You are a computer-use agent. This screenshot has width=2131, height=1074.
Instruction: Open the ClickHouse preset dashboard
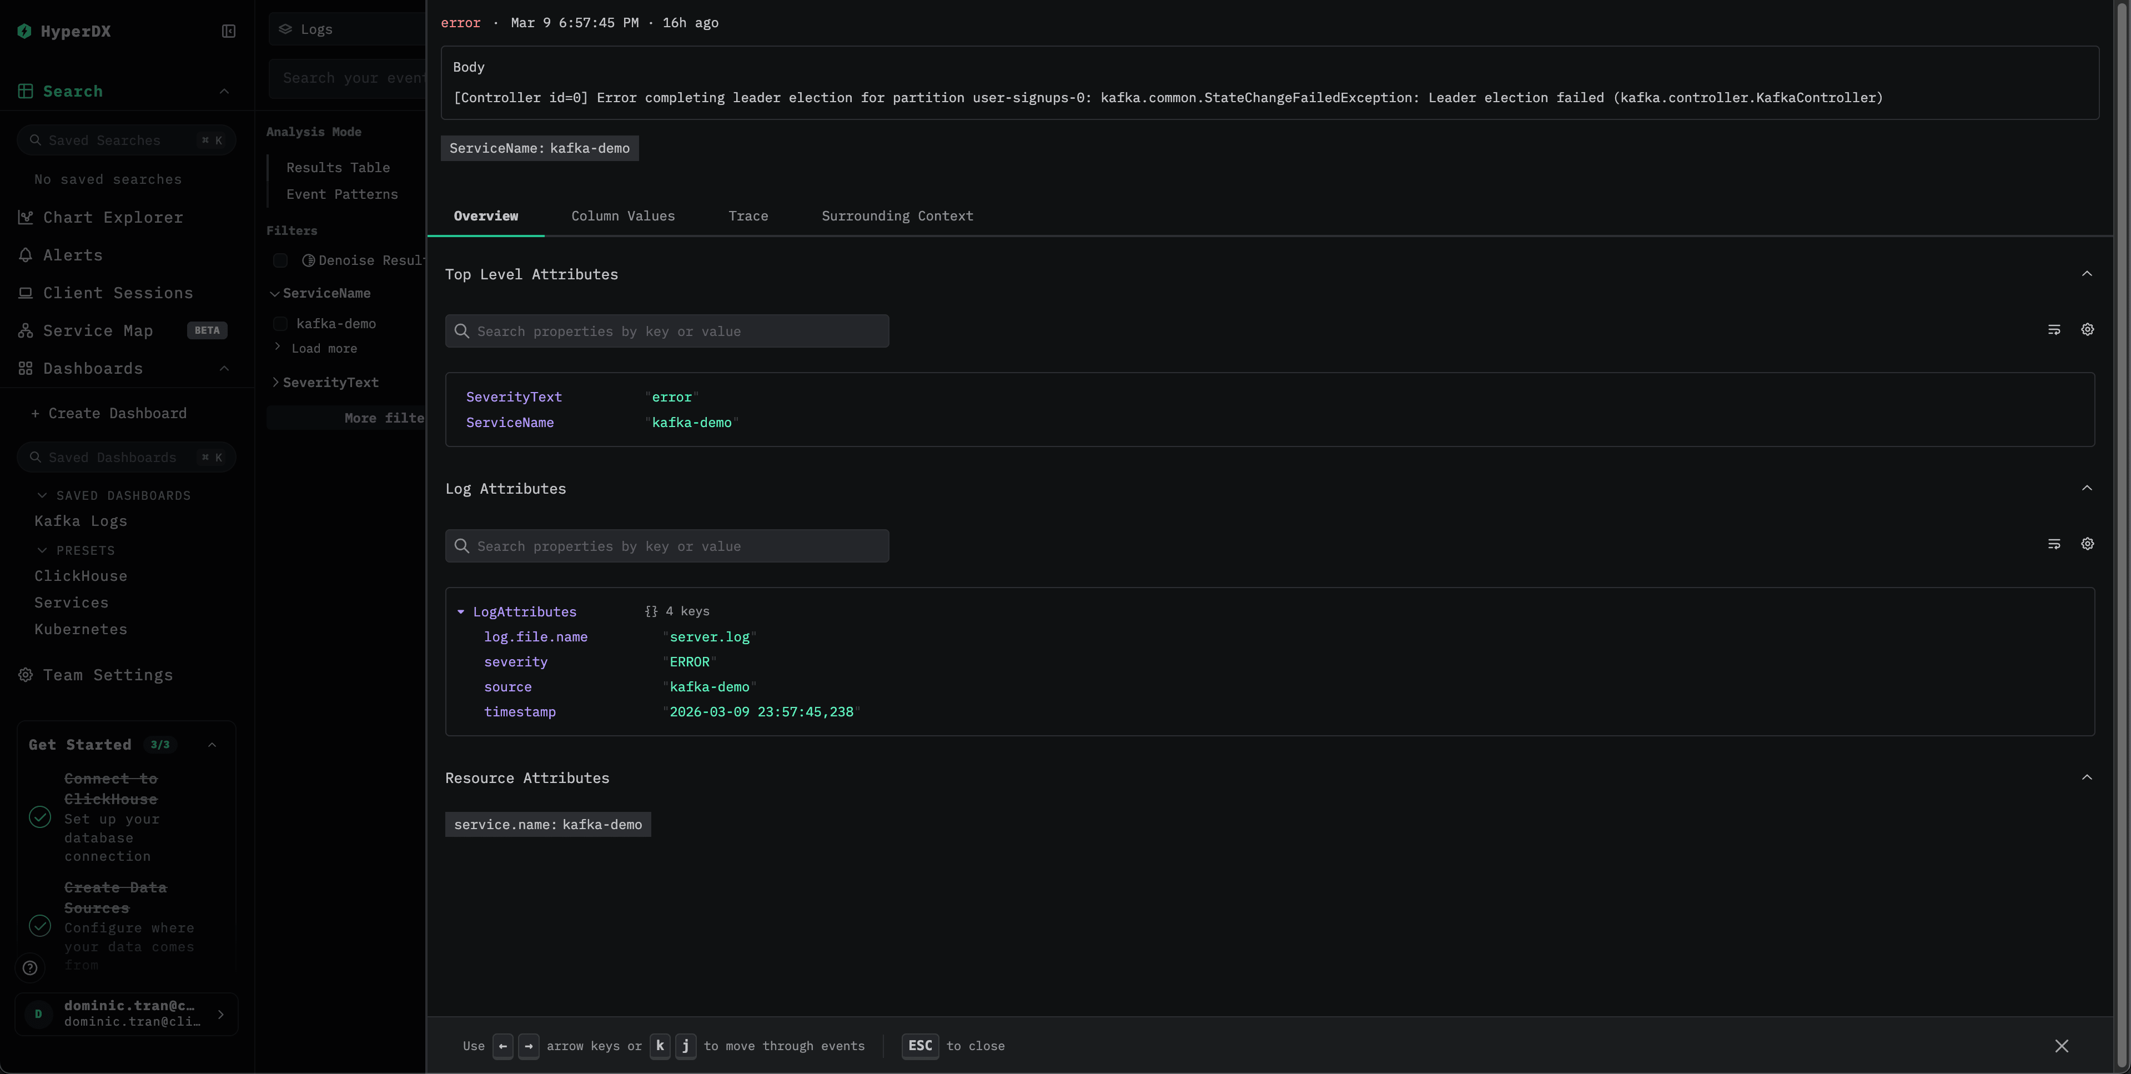pyautogui.click(x=81, y=576)
